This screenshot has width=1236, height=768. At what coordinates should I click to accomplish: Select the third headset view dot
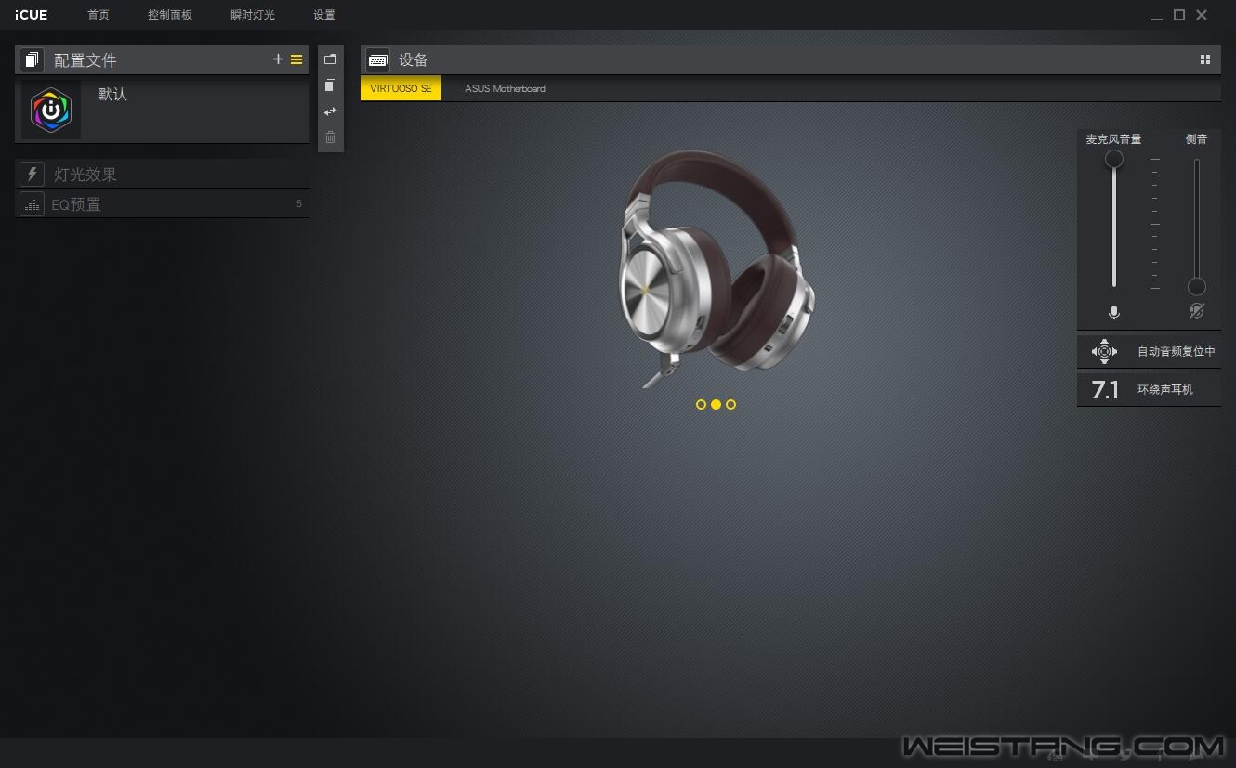pos(730,404)
